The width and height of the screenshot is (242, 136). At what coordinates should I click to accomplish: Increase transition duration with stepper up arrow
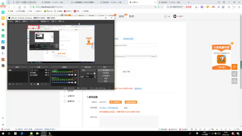click(95, 76)
